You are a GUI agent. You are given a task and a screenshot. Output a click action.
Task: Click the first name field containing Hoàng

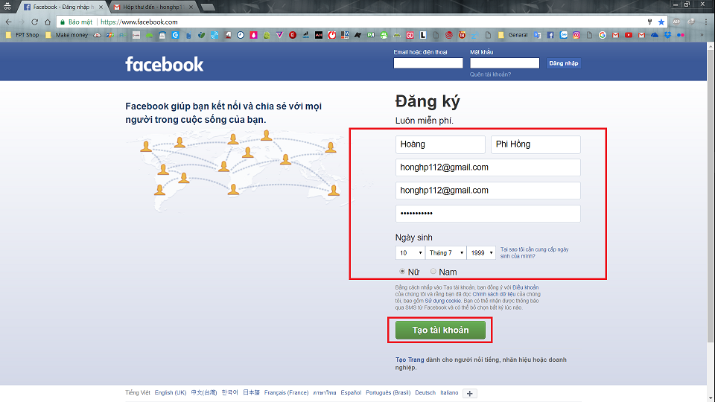440,144
